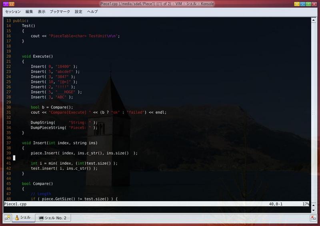Click the Piece1.cpp filename in Vim status line

click(15, 204)
